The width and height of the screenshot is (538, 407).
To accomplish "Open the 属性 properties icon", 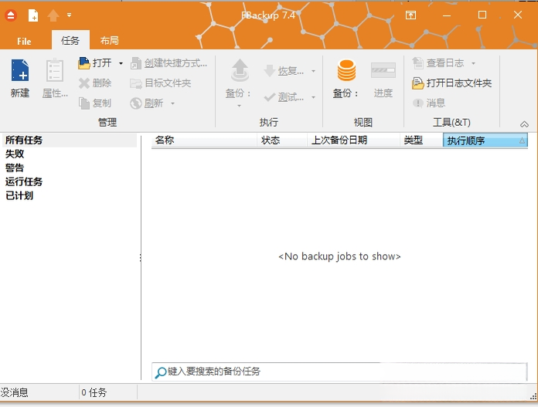I will click(55, 70).
